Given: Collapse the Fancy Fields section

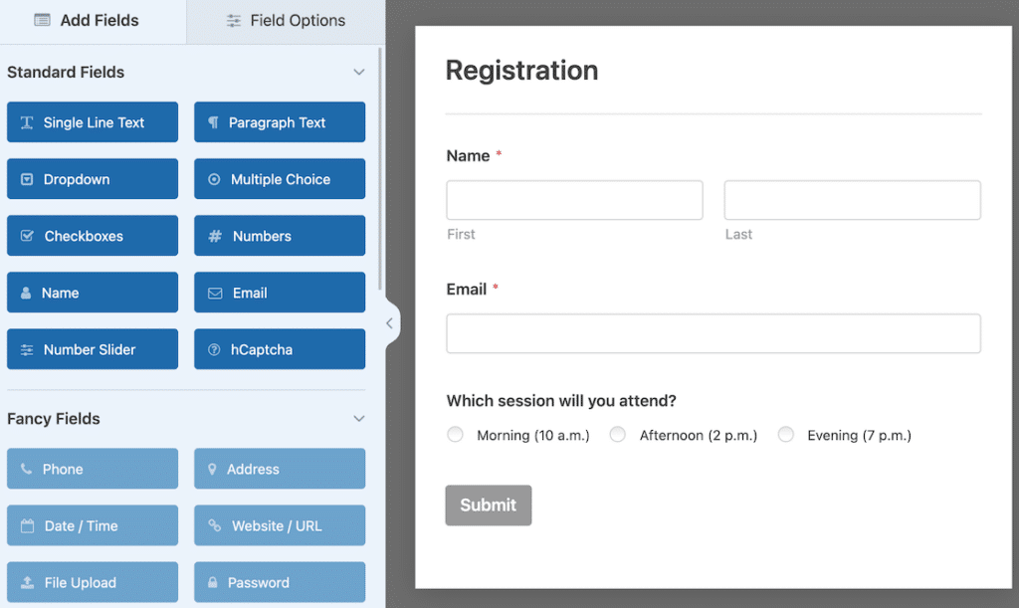Looking at the screenshot, I should (x=359, y=419).
